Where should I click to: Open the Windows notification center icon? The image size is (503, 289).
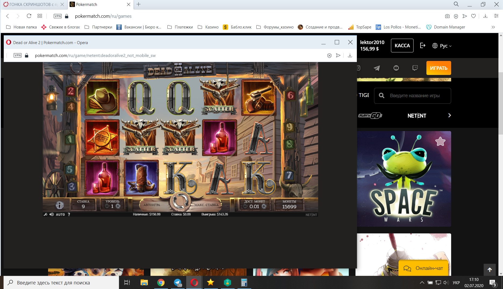coord(493,283)
